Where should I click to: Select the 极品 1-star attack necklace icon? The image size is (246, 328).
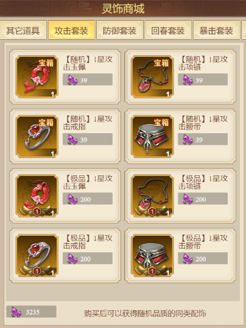point(152,196)
